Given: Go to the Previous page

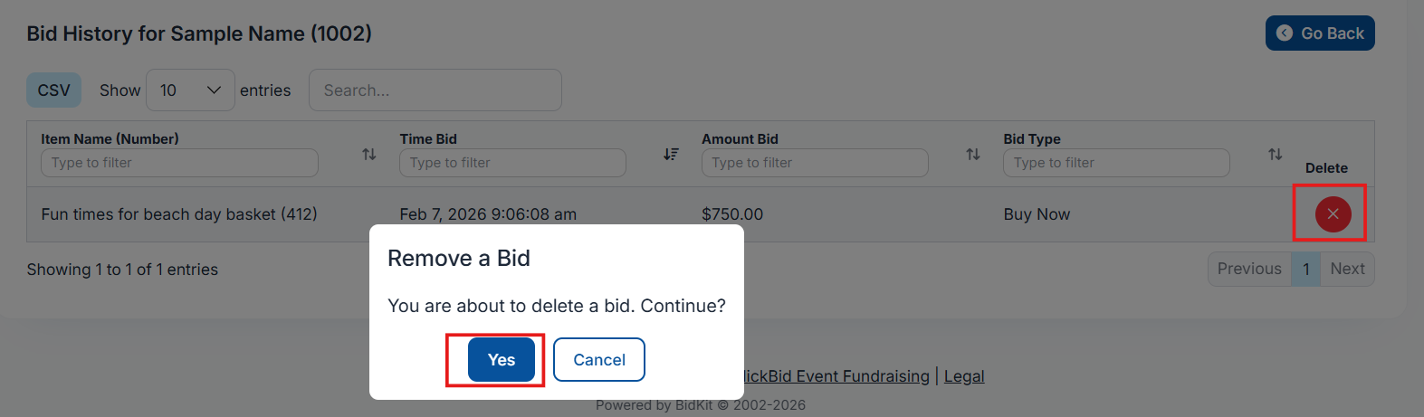Looking at the screenshot, I should click(1249, 269).
